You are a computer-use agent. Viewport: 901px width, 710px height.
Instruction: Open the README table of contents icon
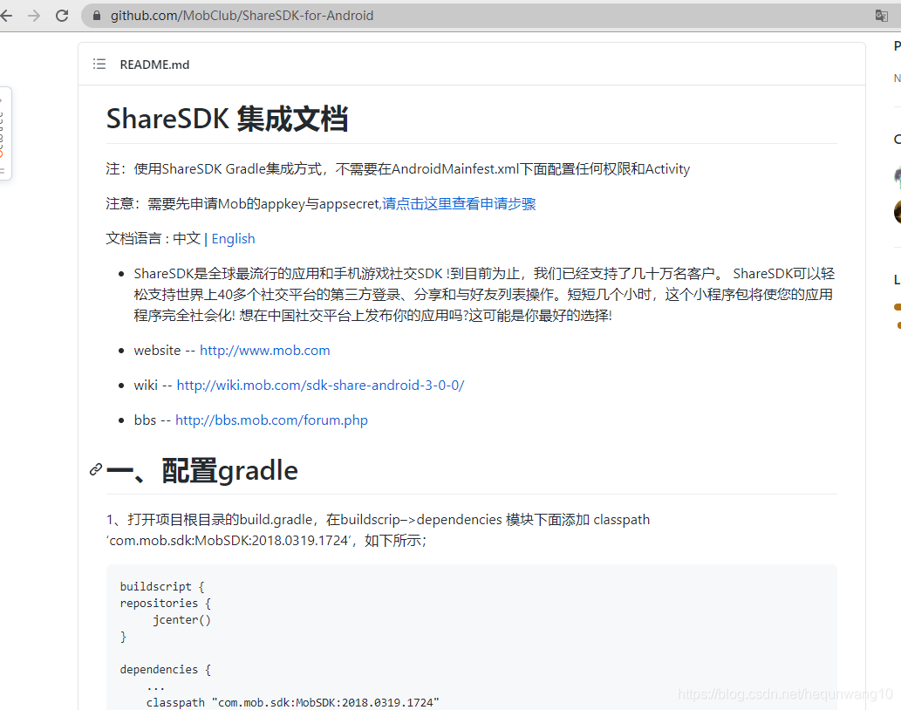click(99, 64)
